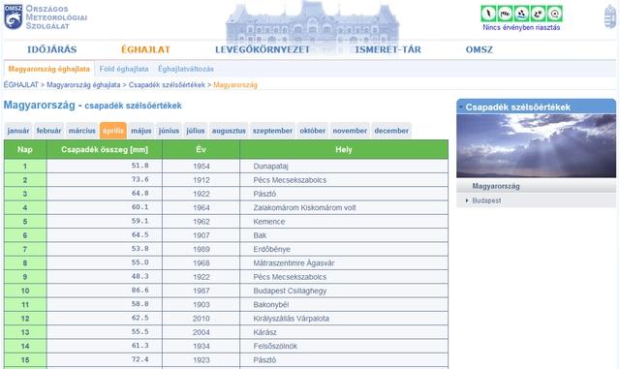Click the Nincs érvényben riasztás link
Screen dimensions: 620x369
coord(521,27)
